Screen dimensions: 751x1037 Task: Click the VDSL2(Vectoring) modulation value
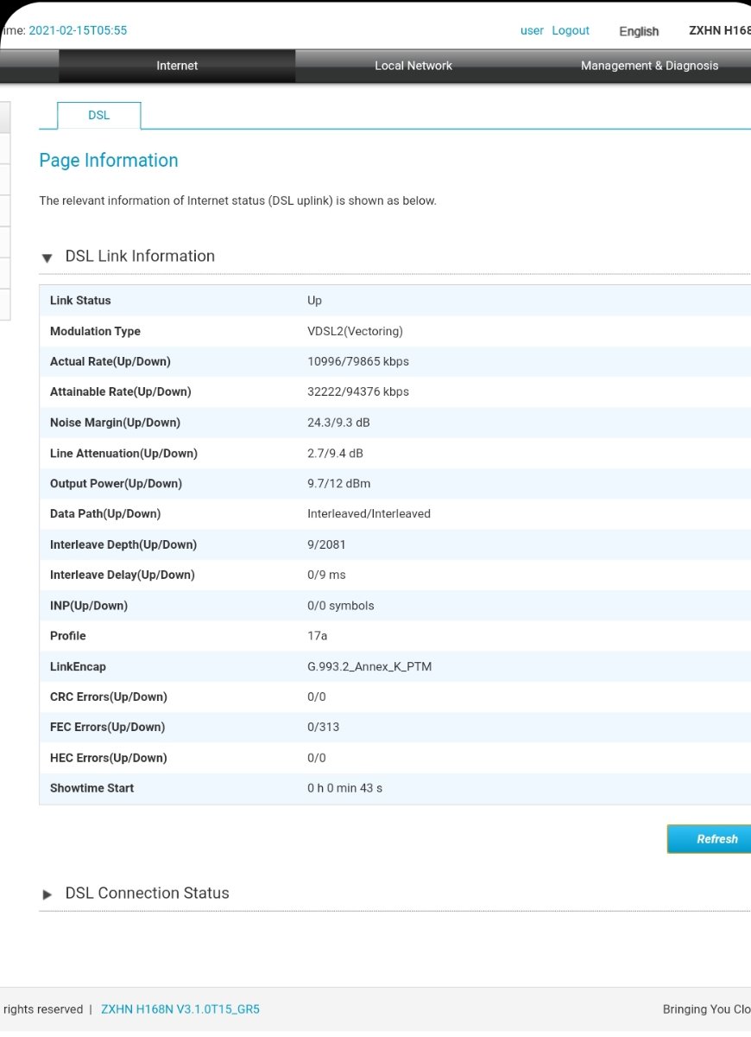click(x=355, y=331)
